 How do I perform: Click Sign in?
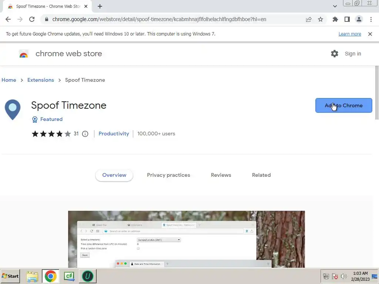pos(353,54)
